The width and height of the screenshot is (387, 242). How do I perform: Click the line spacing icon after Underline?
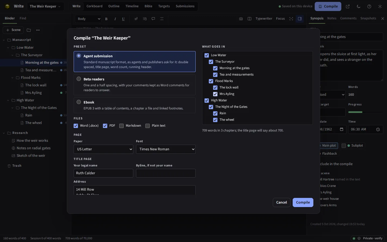click(136, 19)
